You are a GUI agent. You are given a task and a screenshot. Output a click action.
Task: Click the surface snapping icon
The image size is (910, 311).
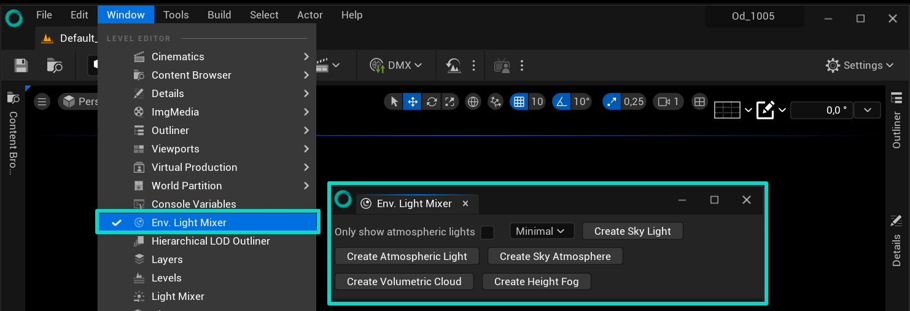(x=496, y=102)
